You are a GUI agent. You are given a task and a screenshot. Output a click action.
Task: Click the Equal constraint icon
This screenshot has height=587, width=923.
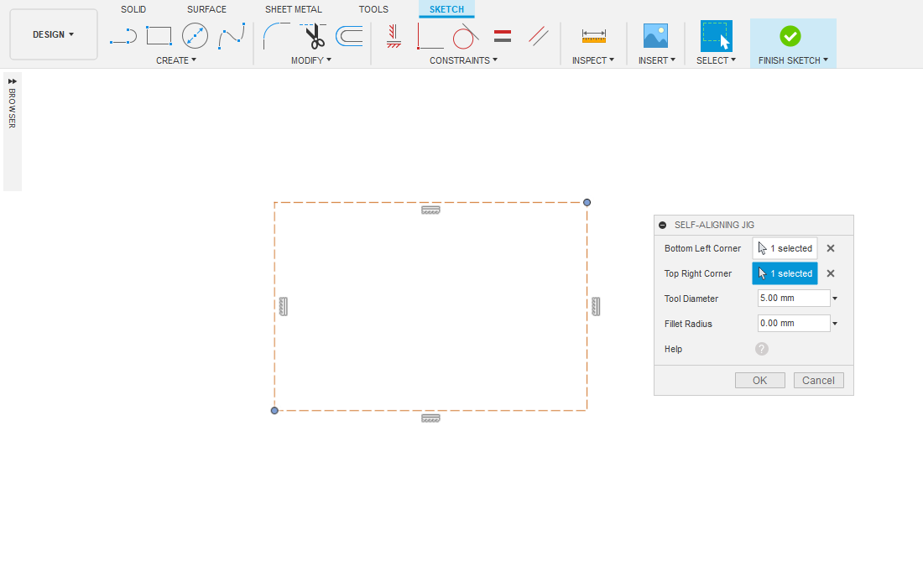503,36
